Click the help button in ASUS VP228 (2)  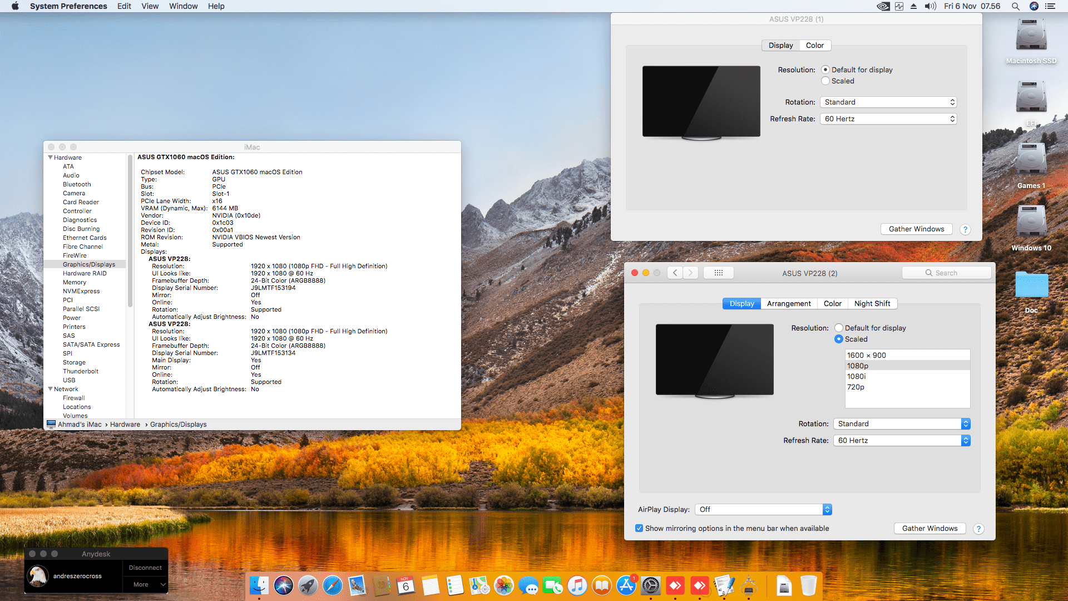(978, 529)
